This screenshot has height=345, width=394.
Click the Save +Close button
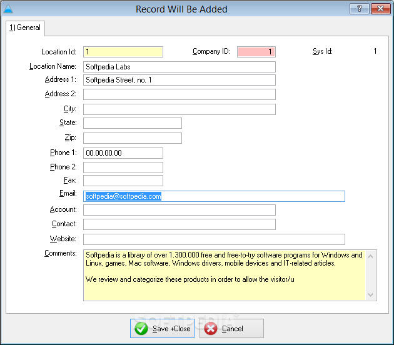tap(163, 328)
